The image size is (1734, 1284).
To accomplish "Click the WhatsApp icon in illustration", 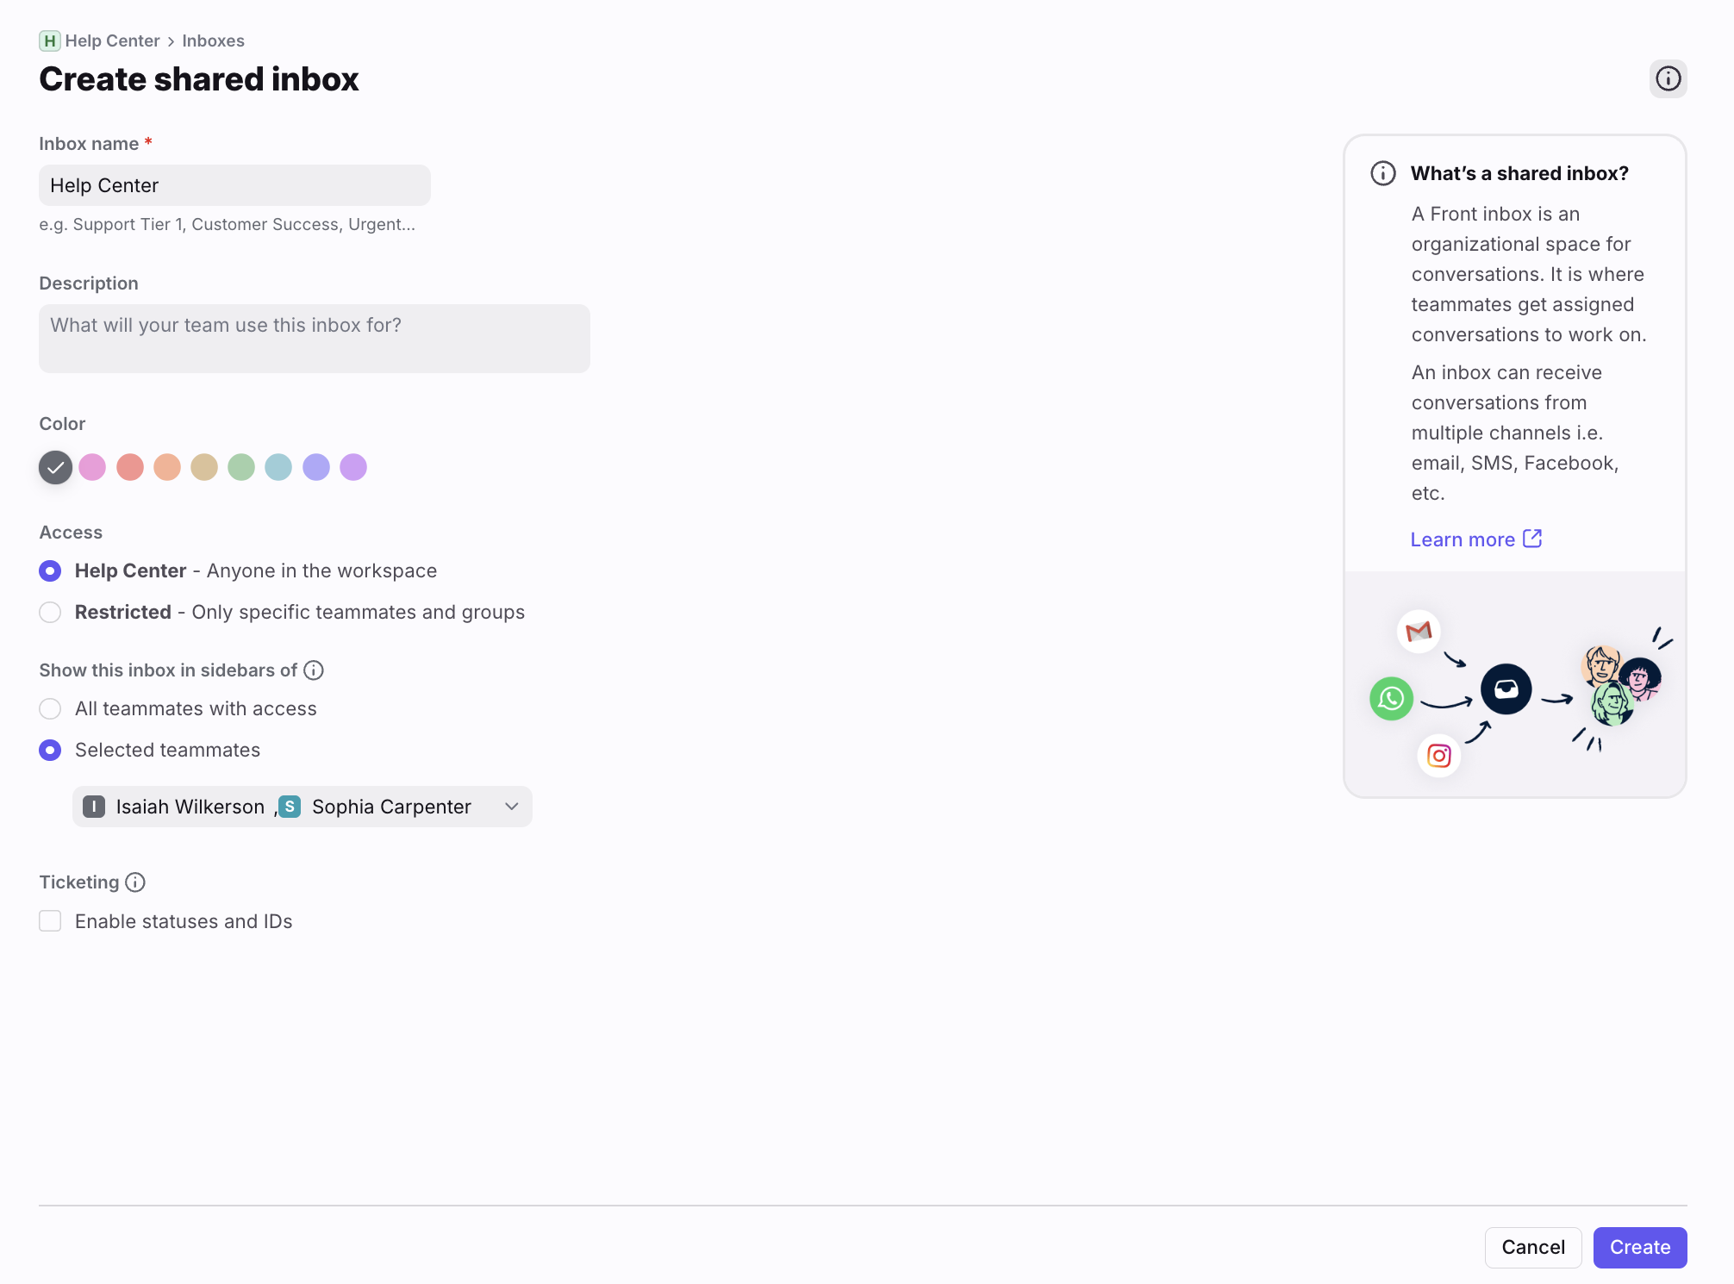I will 1391,699.
